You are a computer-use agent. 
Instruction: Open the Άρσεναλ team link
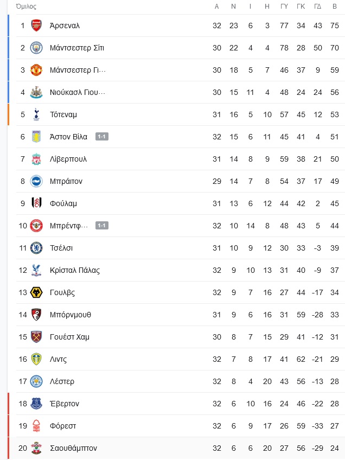pyautogui.click(x=65, y=26)
